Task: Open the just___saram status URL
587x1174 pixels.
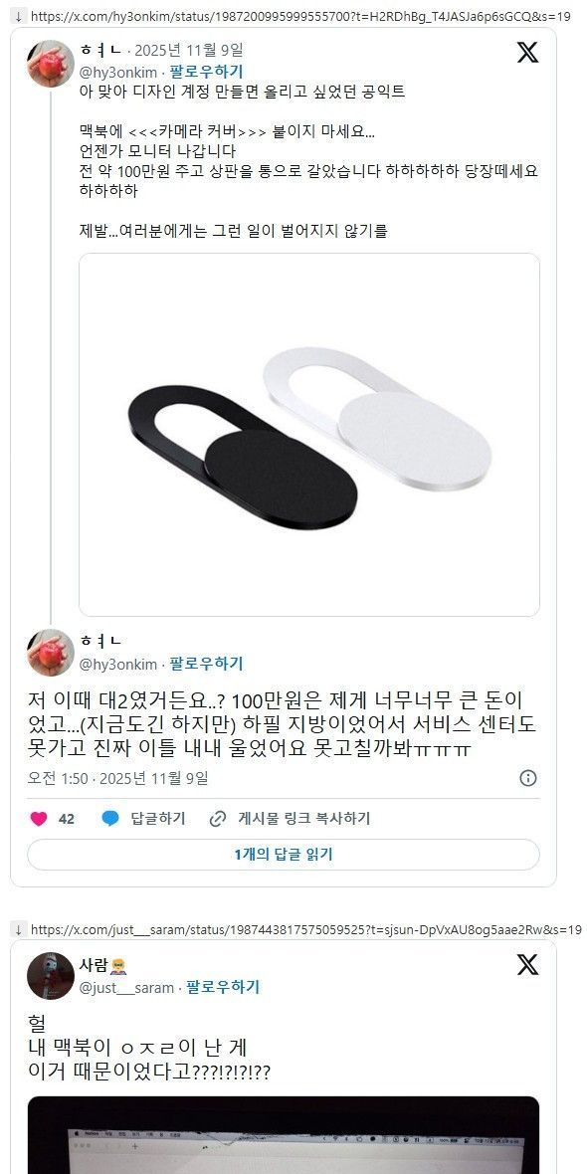Action: point(306,930)
